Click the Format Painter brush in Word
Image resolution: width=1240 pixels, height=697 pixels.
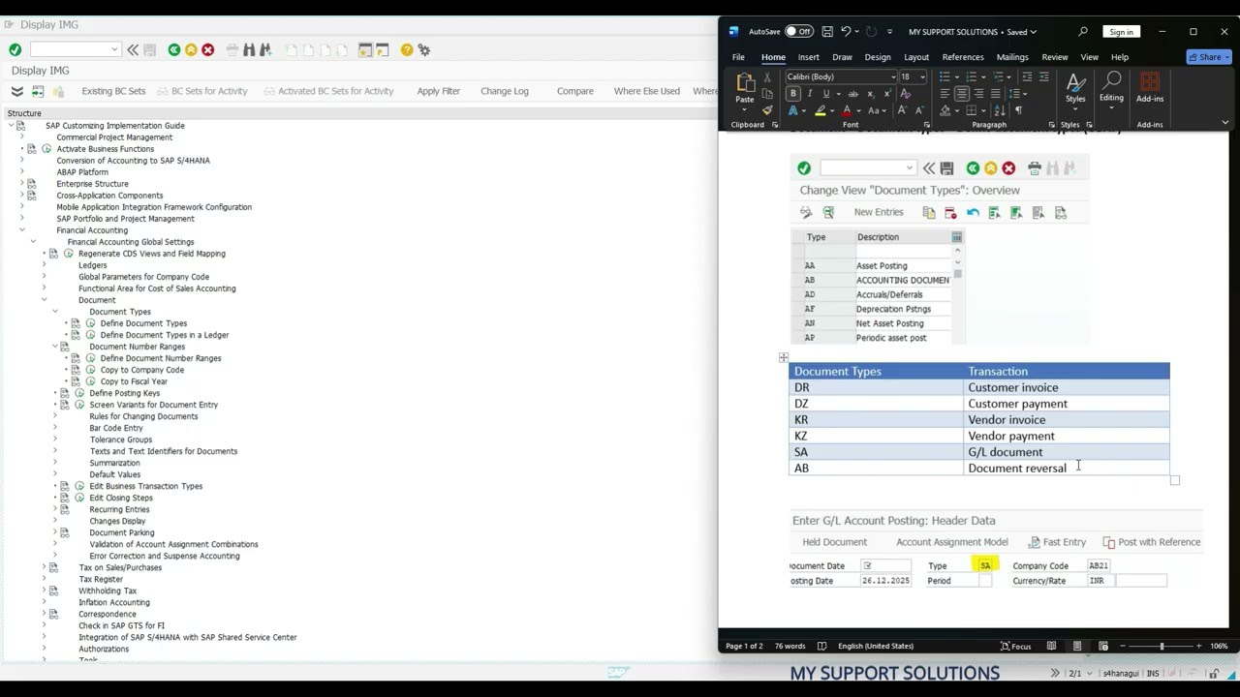coord(767,110)
